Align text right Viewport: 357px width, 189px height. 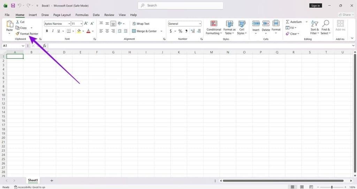pos(113,31)
